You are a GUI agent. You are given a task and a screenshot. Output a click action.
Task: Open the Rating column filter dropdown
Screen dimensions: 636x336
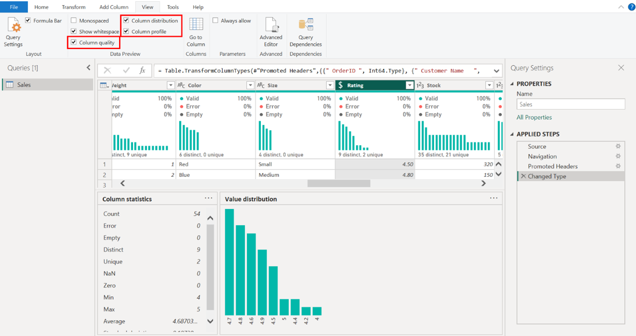[409, 85]
